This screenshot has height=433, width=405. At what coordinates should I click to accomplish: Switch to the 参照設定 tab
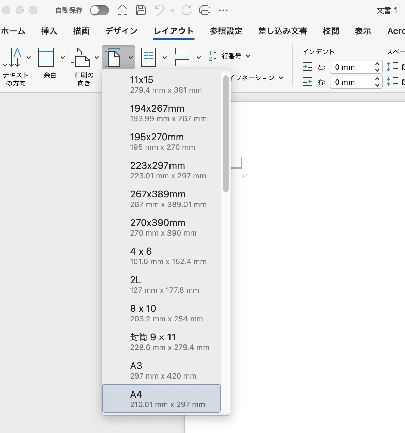tap(226, 31)
